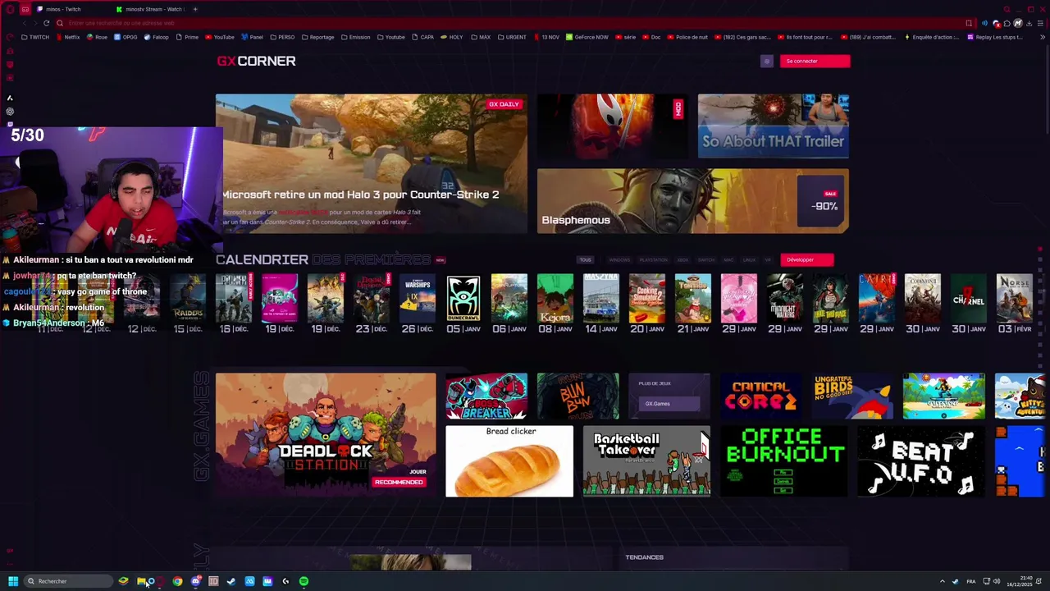Click the GX CORNER heading
Screen dimensions: 1050x591
click(256, 61)
